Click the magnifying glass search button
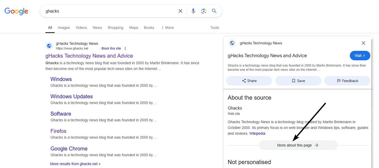The image size is (379, 168). (x=214, y=11)
